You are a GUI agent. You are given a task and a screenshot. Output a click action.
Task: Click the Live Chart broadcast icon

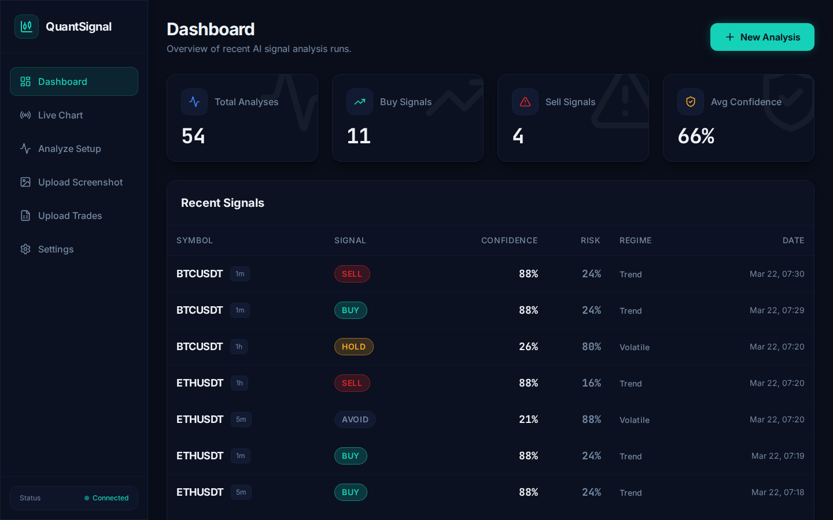click(25, 115)
